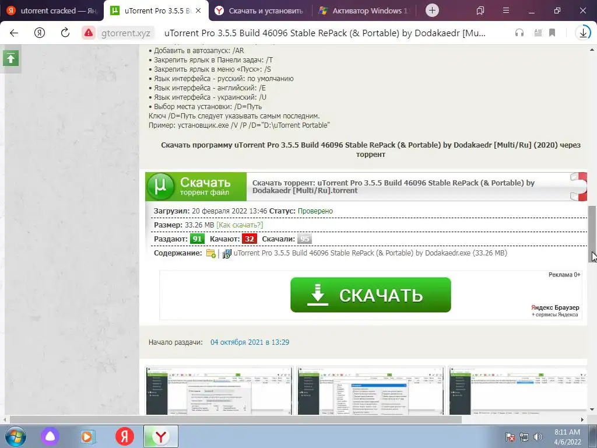Click the big green СКАЧАТЬ ad button
597x448 pixels.
(x=370, y=295)
